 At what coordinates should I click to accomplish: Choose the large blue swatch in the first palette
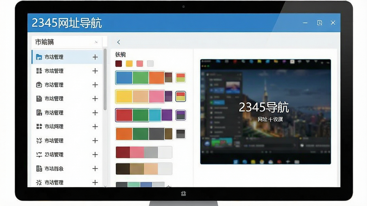(124, 78)
